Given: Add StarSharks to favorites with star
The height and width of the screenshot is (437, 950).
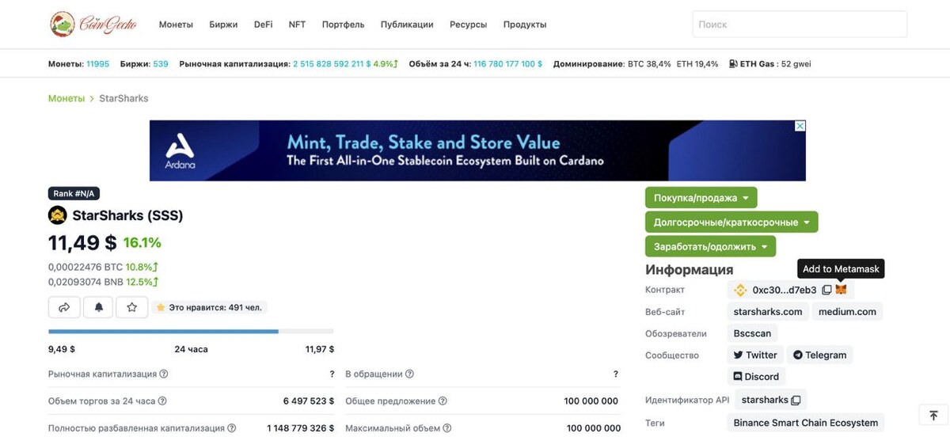Looking at the screenshot, I should pyautogui.click(x=132, y=307).
